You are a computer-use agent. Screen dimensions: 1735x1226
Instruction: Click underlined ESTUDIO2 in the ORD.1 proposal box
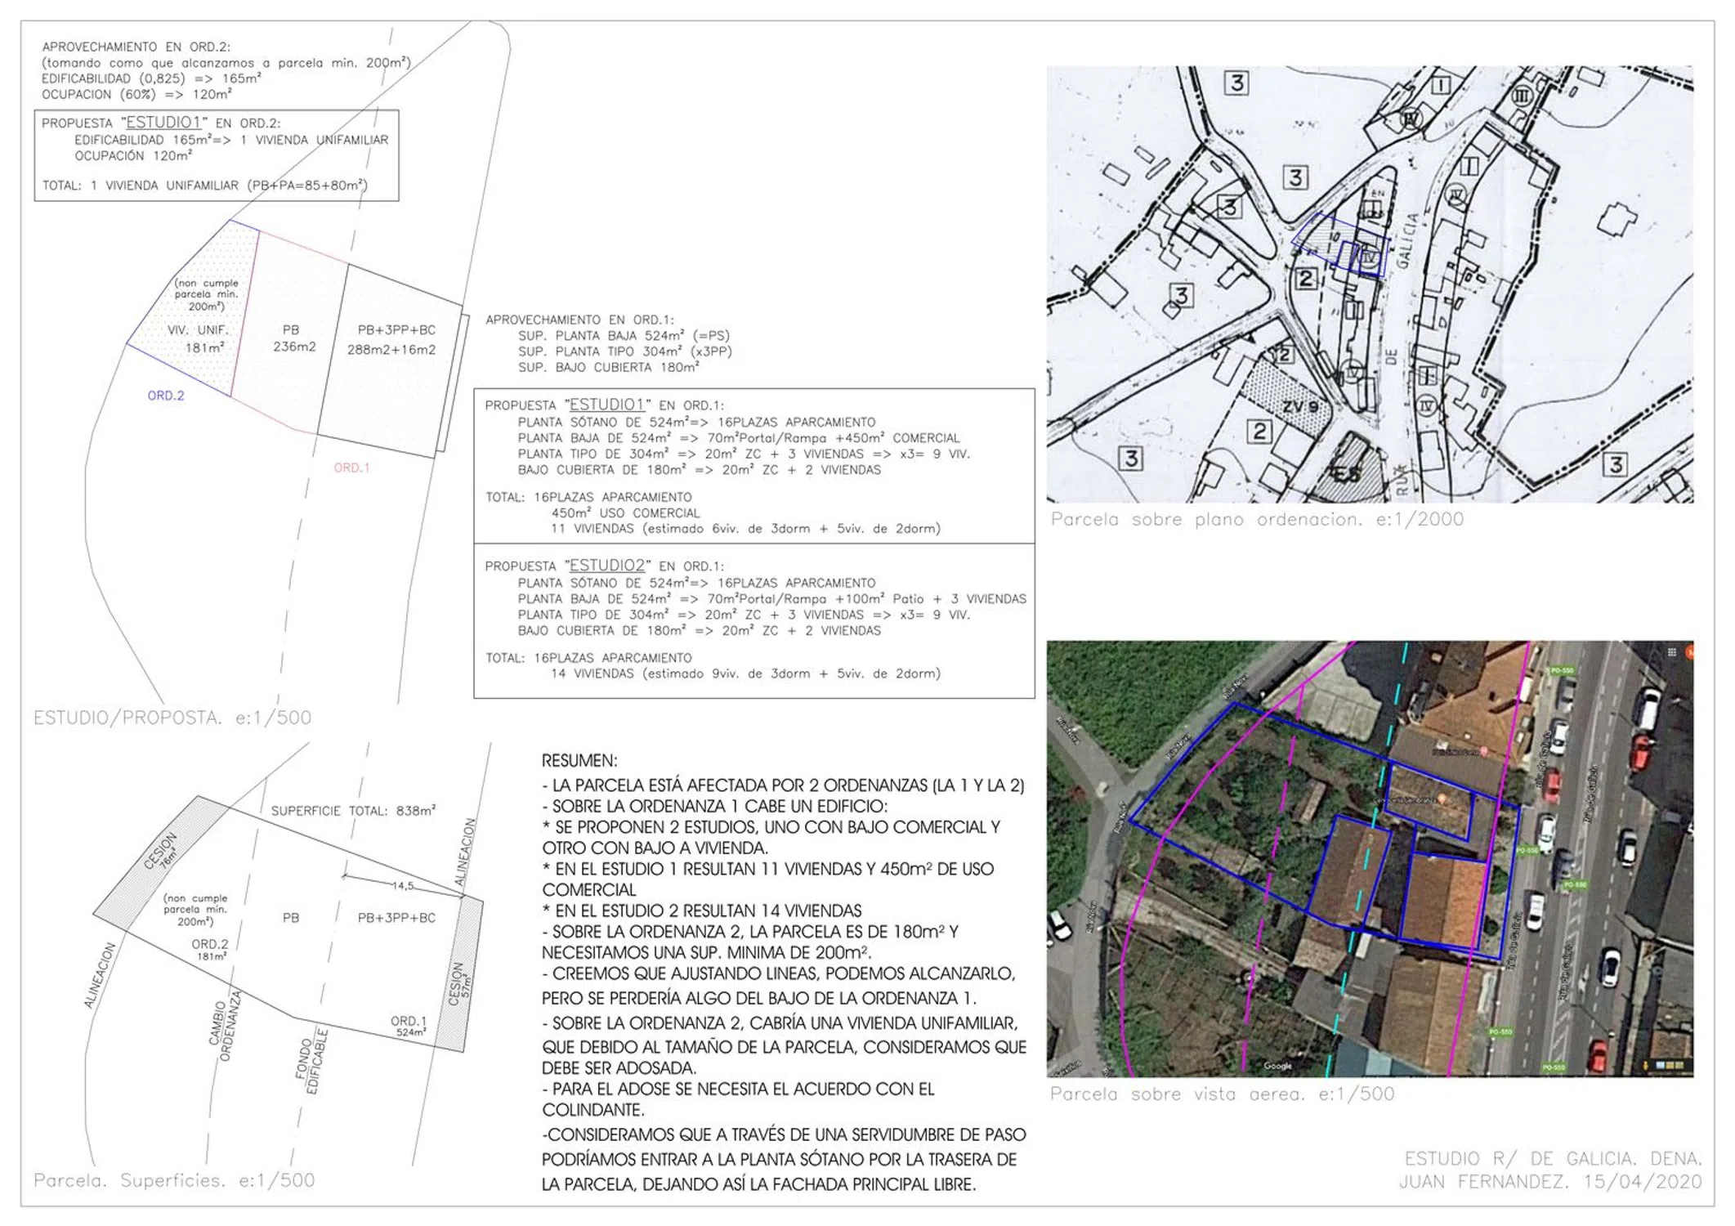coord(607,566)
